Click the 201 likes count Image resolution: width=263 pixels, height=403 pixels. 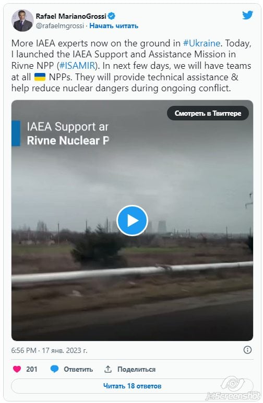tap(32, 369)
